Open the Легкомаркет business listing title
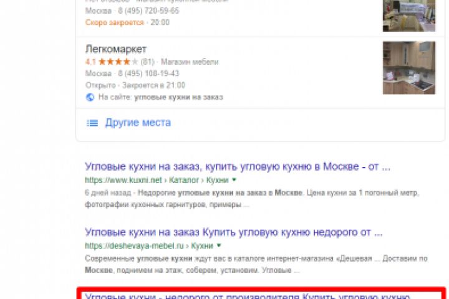 [x=116, y=49]
